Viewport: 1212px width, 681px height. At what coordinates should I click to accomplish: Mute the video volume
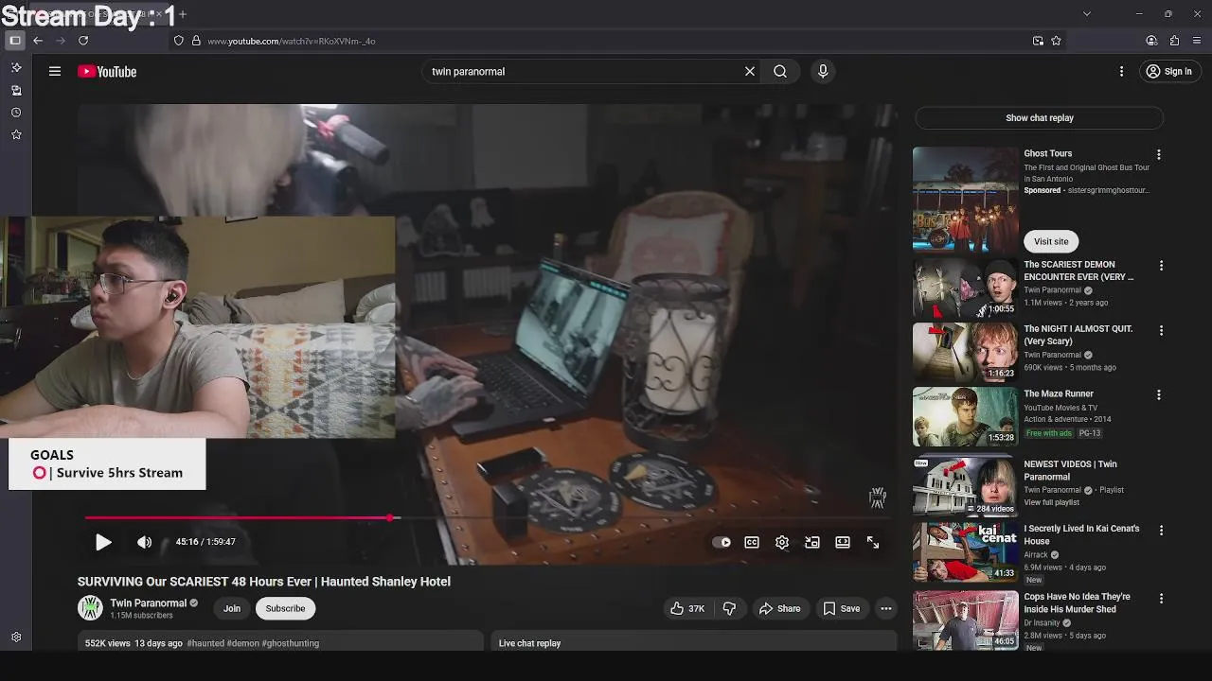144,542
